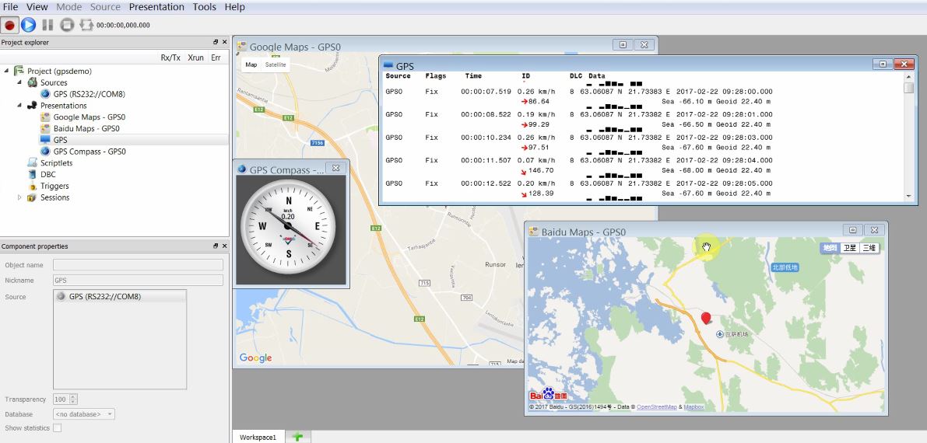The width and height of the screenshot is (927, 443).
Task: Collapse the Project (gpsdemo) tree node
Action: 6,71
